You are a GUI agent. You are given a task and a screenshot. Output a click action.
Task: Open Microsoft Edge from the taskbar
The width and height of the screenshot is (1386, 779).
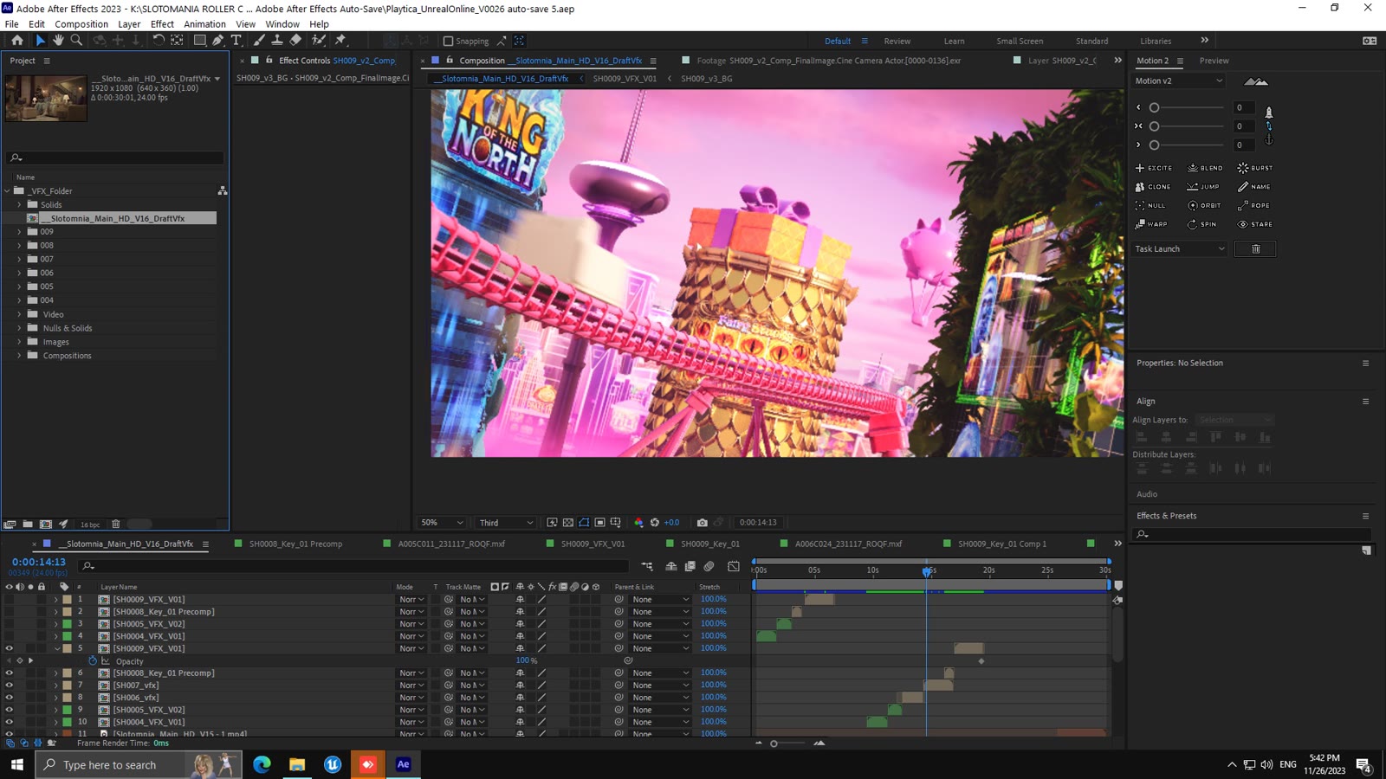click(x=262, y=764)
